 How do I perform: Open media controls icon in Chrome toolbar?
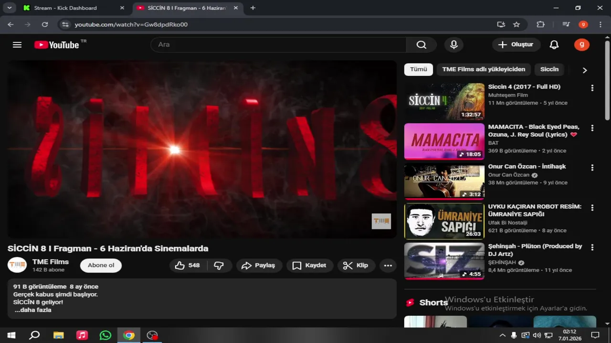(x=566, y=24)
